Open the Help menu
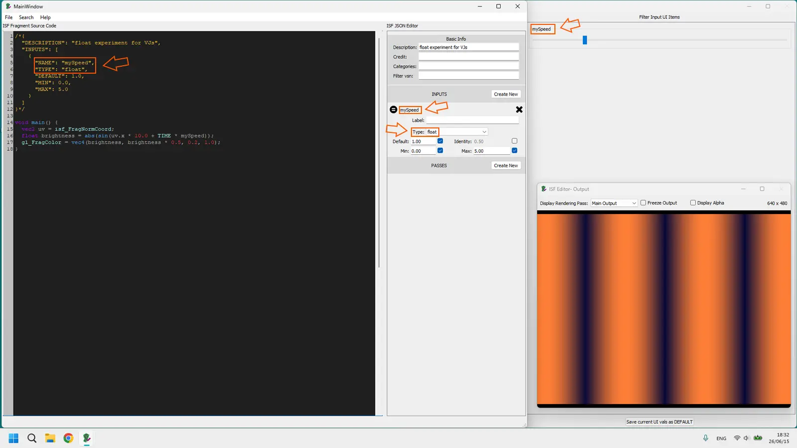The image size is (797, 448). pyautogui.click(x=45, y=17)
